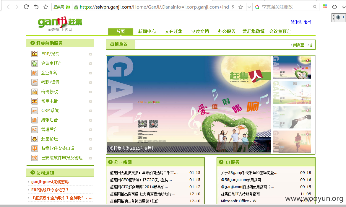The width and height of the screenshot is (346, 207).
Task: Click the undo/restore page icon
Action: pyautogui.click(x=36, y=7)
